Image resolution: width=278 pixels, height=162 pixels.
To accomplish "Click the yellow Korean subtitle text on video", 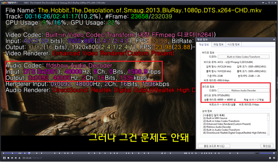I will pos(139,137).
